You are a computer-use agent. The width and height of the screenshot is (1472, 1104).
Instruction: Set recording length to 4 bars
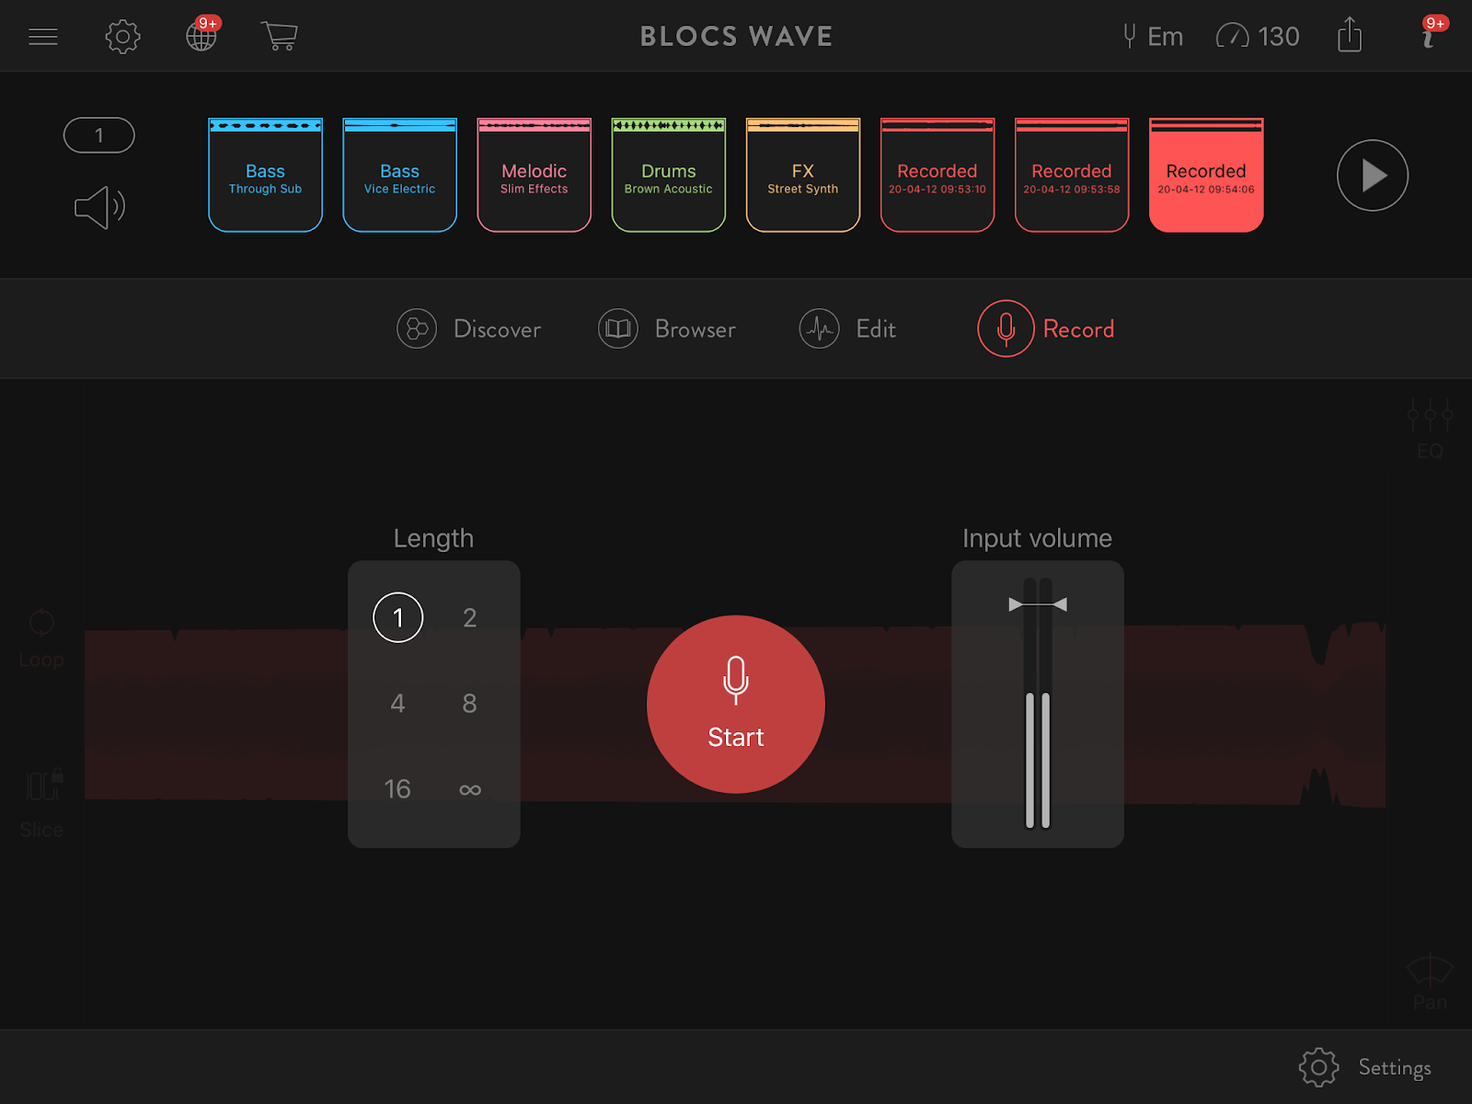397,703
